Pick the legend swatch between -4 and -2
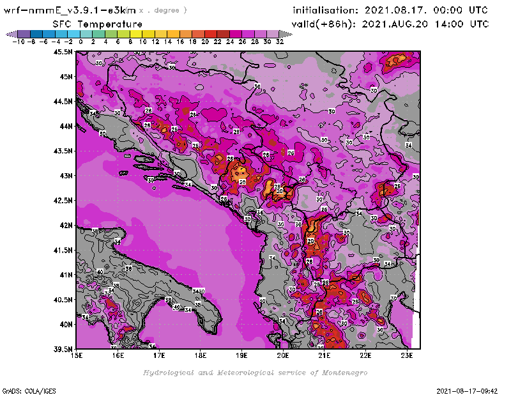The image size is (511, 395). [x=61, y=35]
